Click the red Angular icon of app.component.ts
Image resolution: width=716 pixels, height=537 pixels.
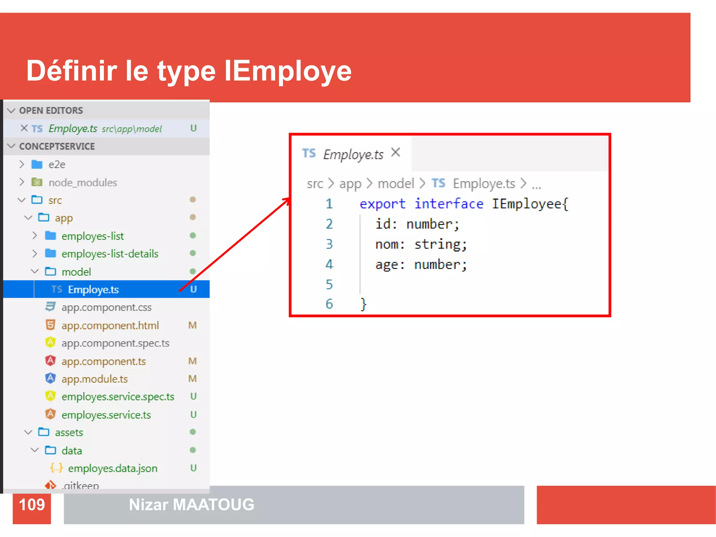[x=50, y=360]
